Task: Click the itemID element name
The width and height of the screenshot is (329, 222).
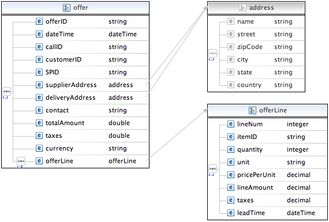Action: click(x=247, y=137)
